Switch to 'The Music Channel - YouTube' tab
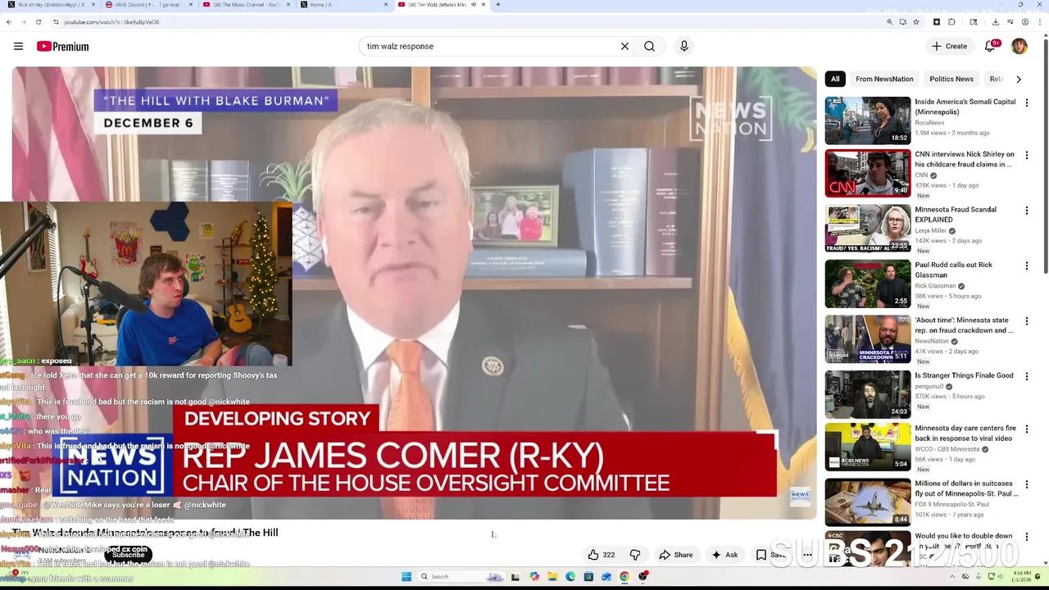This screenshot has width=1049, height=590. pyautogui.click(x=246, y=5)
